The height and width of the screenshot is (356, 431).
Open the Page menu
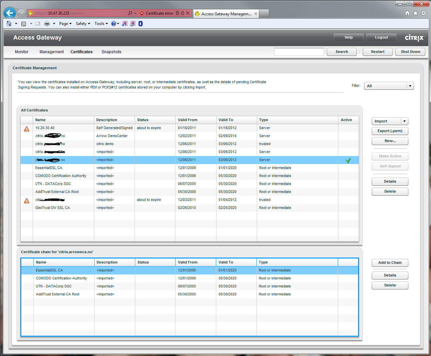click(65, 24)
